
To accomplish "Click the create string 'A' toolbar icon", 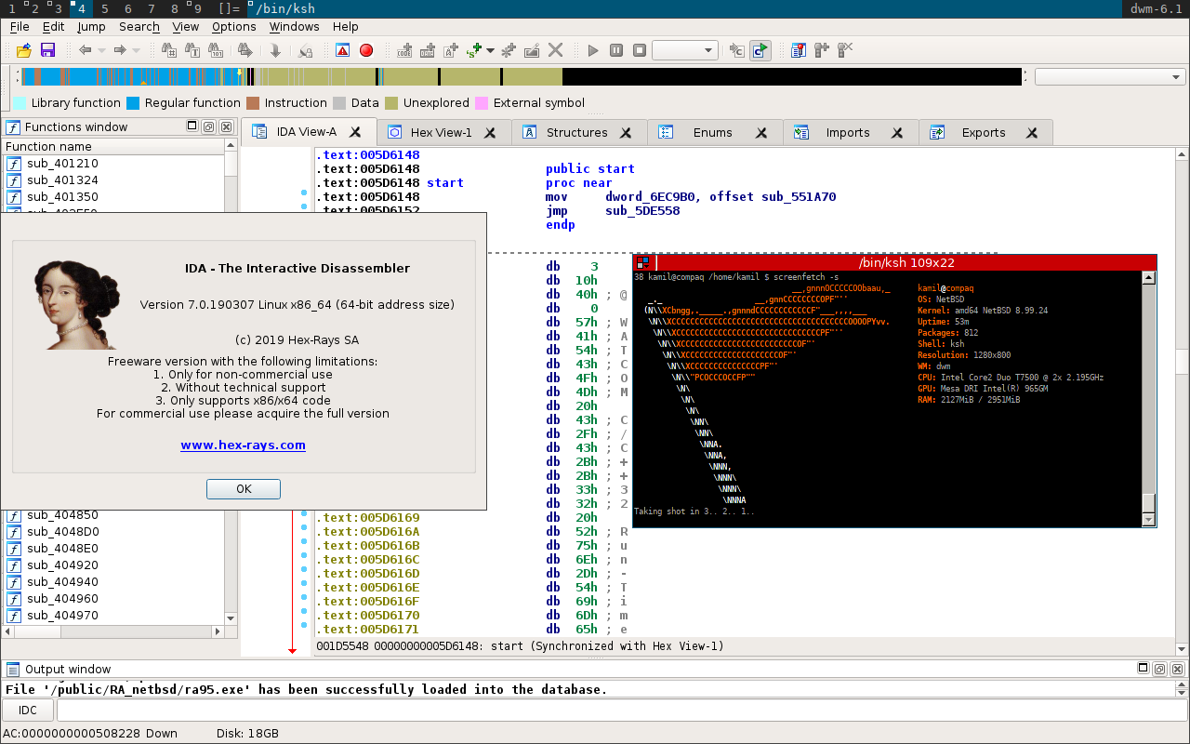I will (451, 50).
